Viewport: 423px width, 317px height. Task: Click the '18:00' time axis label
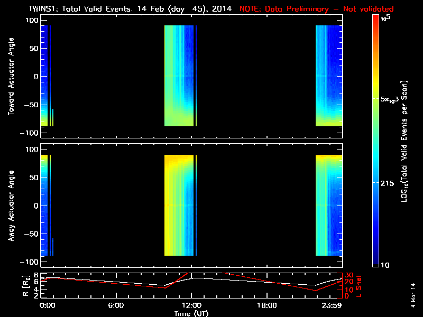(x=267, y=305)
